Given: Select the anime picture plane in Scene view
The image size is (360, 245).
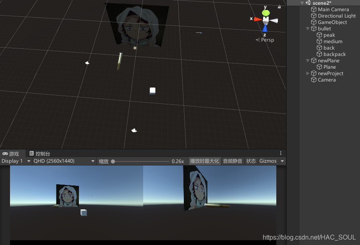Looking at the screenshot, I should (x=137, y=25).
